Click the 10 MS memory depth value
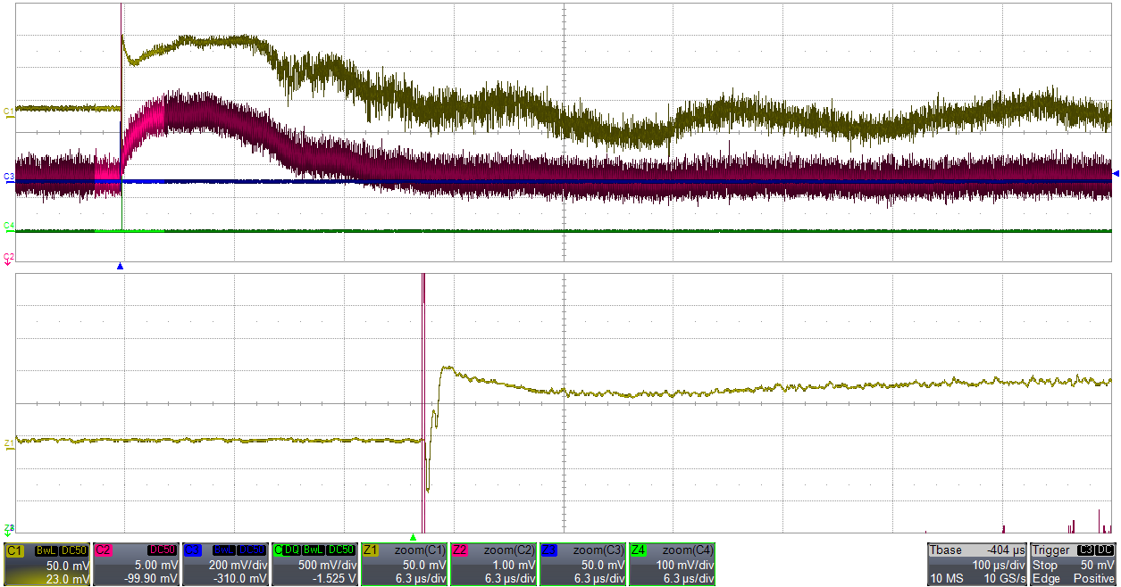The height and width of the screenshot is (587, 1121). [x=945, y=579]
